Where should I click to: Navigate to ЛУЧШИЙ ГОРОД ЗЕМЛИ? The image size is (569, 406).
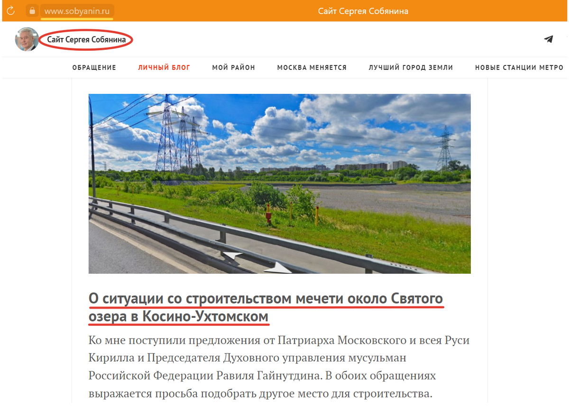point(411,68)
